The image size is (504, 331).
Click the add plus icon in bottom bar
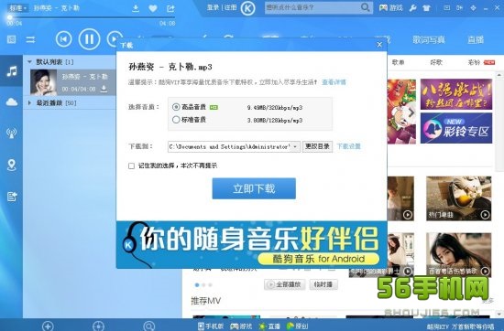(48, 326)
